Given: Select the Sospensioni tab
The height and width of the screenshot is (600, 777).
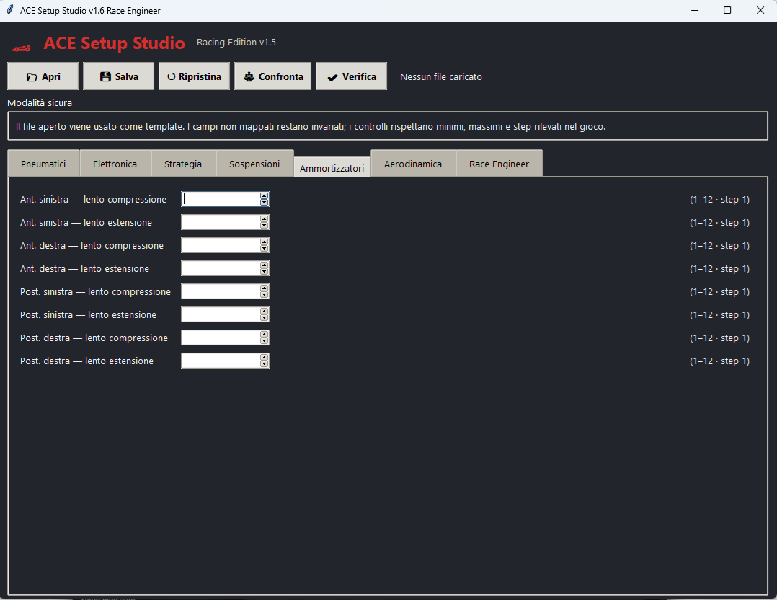Looking at the screenshot, I should coord(254,164).
